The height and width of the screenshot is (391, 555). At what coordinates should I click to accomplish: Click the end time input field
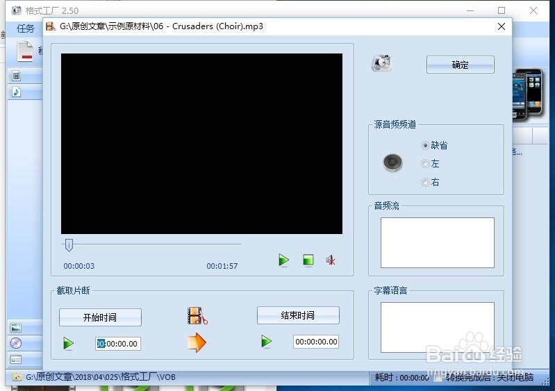point(316,342)
